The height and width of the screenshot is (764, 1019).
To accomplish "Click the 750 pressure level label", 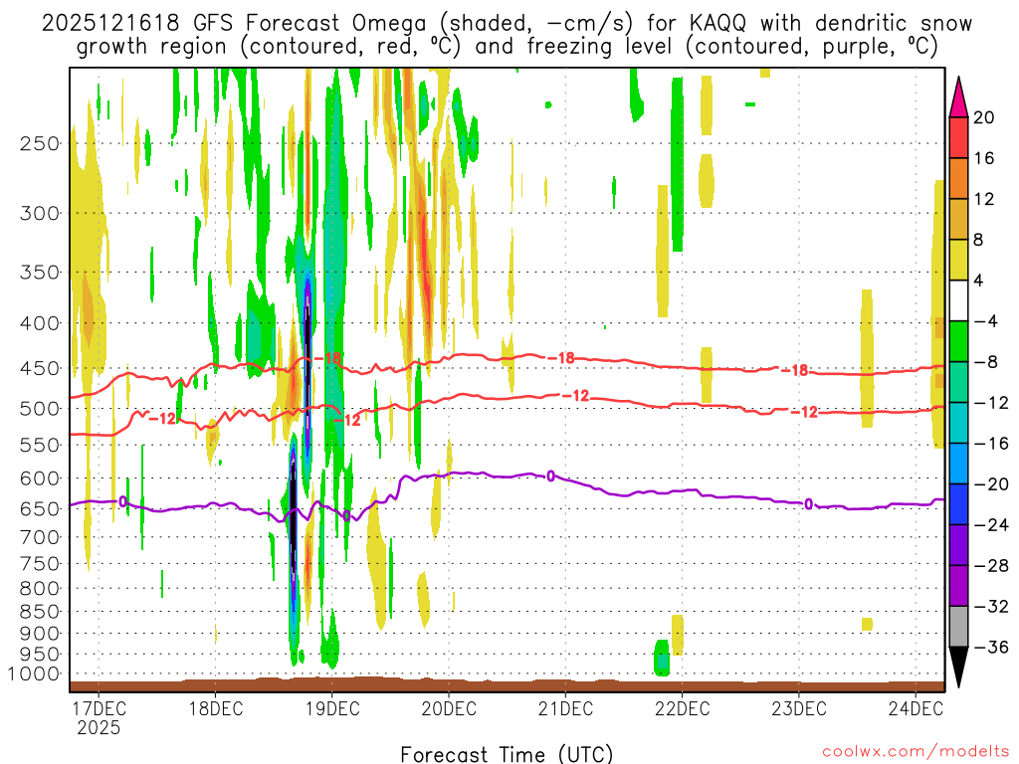I will tap(40, 564).
